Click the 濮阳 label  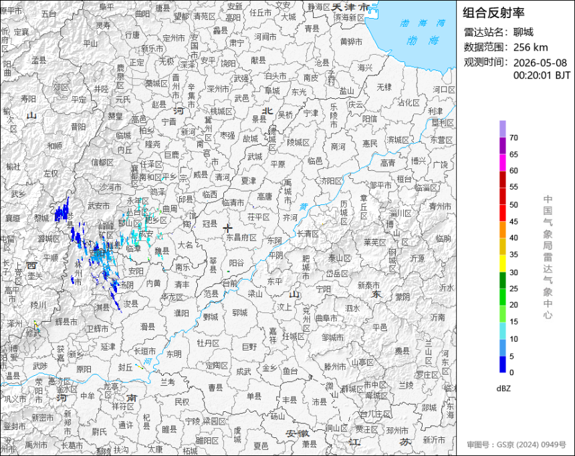tap(181, 313)
